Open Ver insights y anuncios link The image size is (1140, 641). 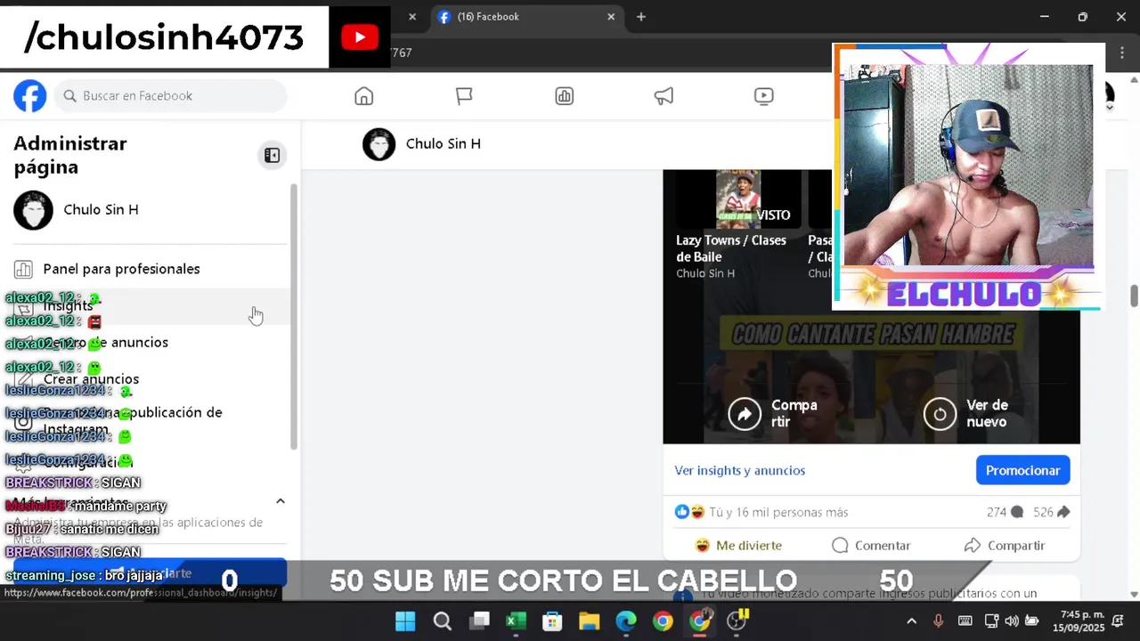pyautogui.click(x=739, y=470)
